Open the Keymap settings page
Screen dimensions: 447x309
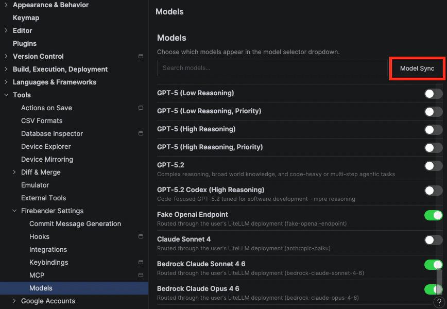click(x=26, y=18)
